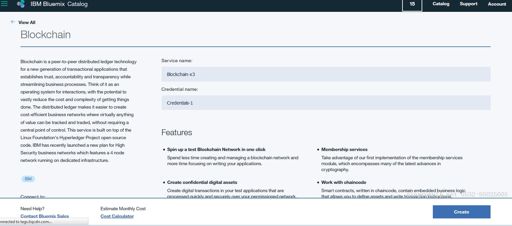Screen dimensions: 512x226
Task: Click the back arrow beside View All
Action: [13, 22]
